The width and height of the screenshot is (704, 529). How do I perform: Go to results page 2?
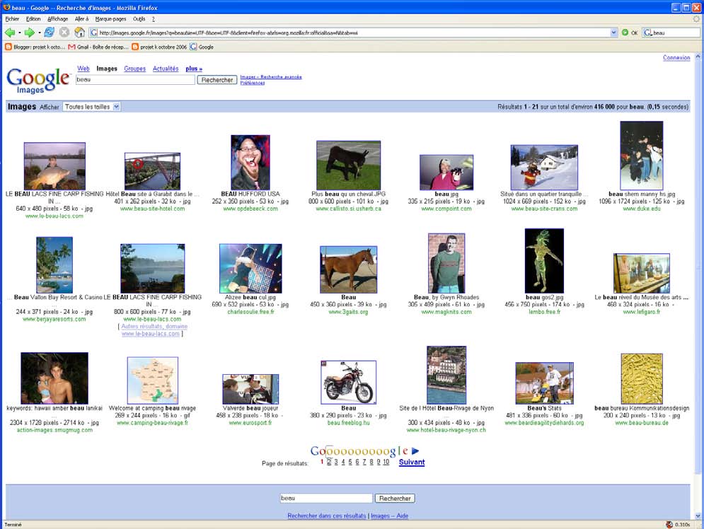tap(329, 462)
